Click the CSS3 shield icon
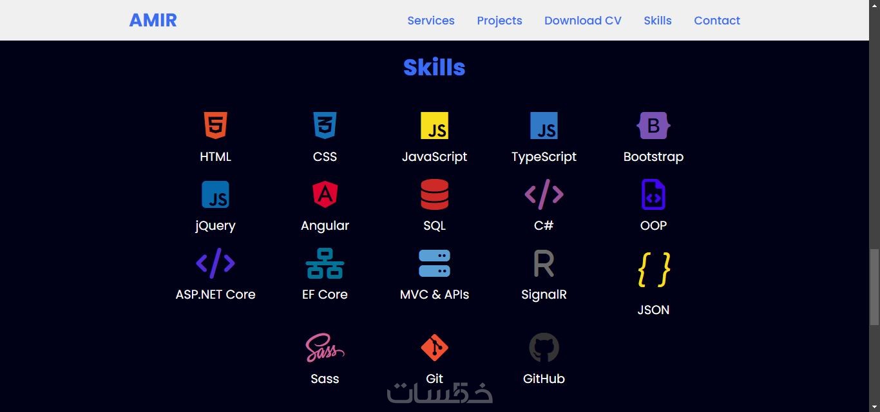 [x=325, y=126]
